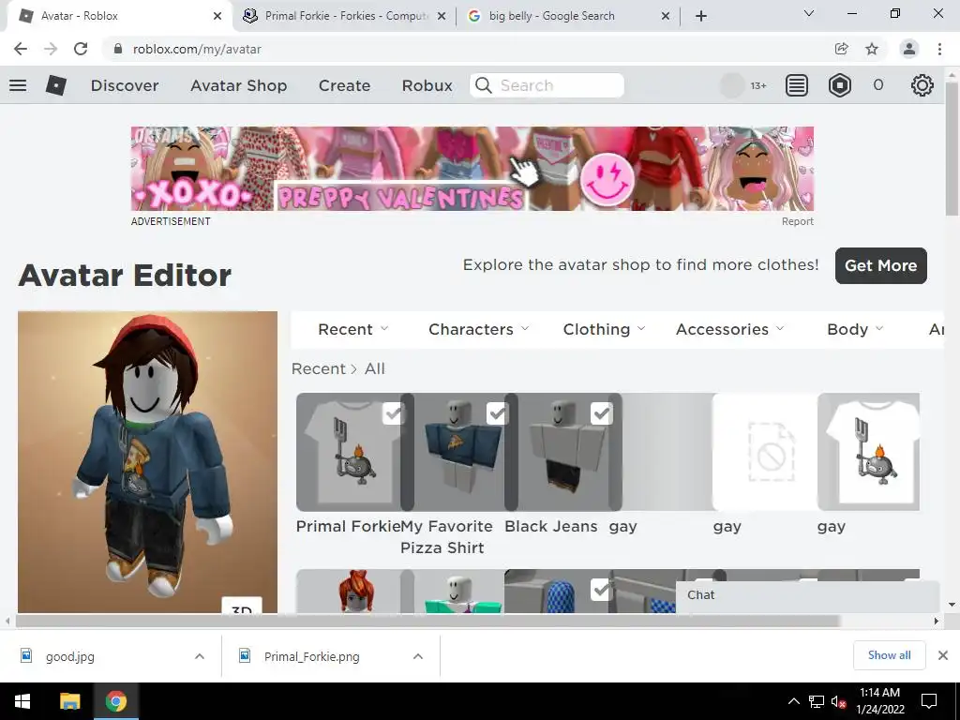This screenshot has height=720, width=960.
Task: Open Chrome three-dot menu
Action: 939,49
